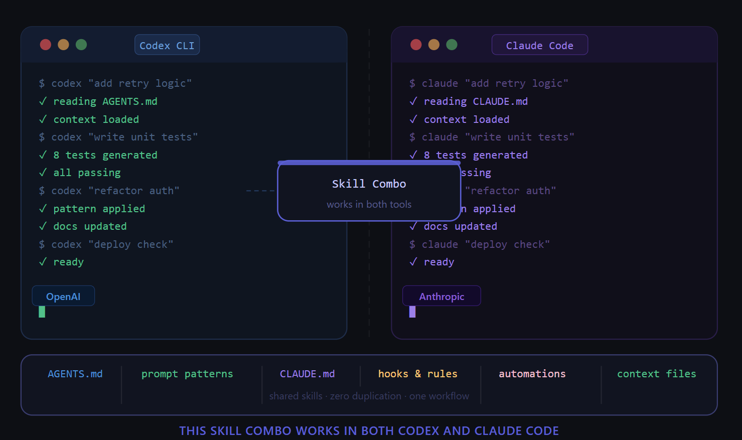This screenshot has height=440, width=742.
Task: Click the line '$ codex "add retry logic"'
Action: tap(115, 83)
